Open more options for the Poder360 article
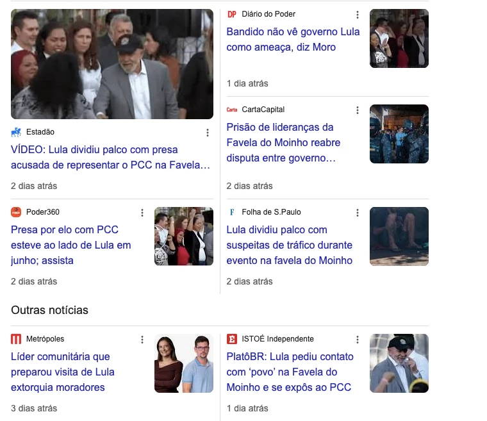This screenshot has width=487, height=421. coord(142,213)
